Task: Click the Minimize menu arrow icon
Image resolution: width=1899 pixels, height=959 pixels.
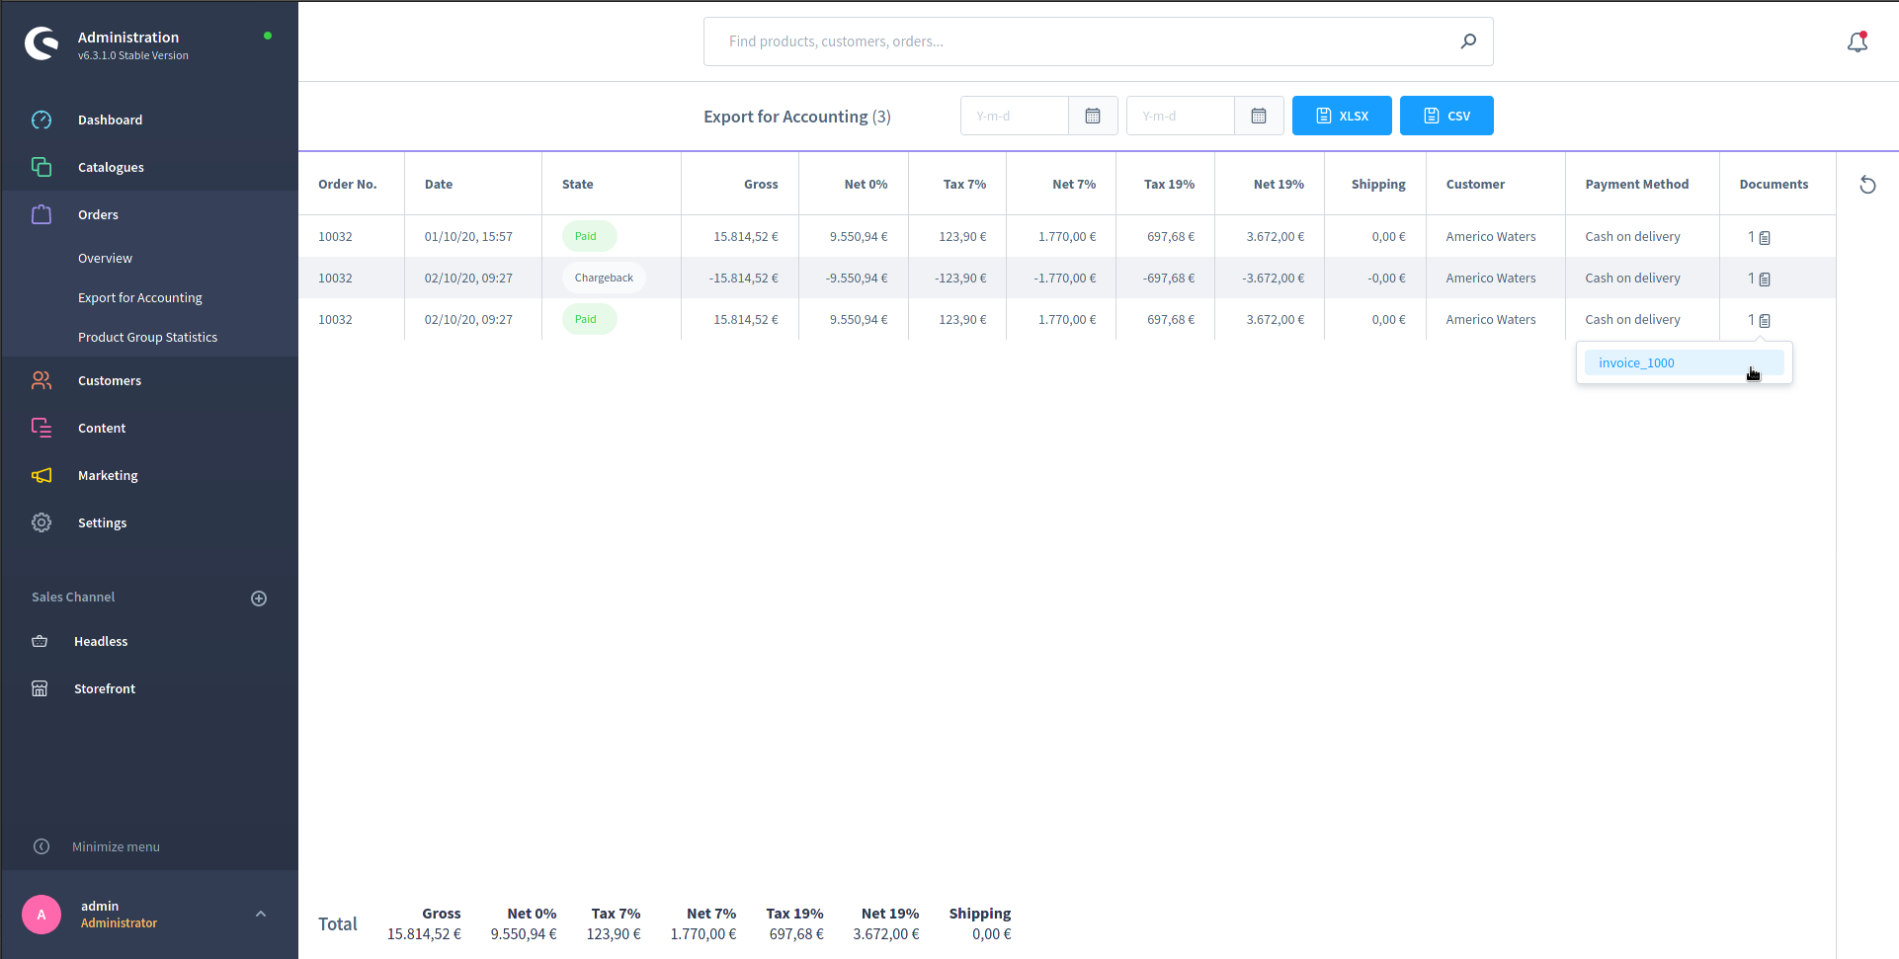Action: 41,846
